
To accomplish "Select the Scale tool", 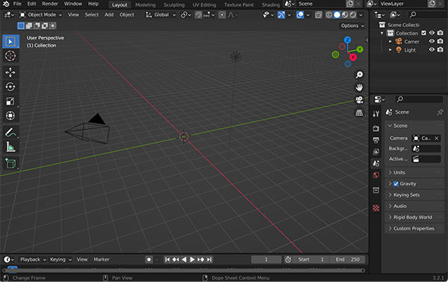I will 10,101.
